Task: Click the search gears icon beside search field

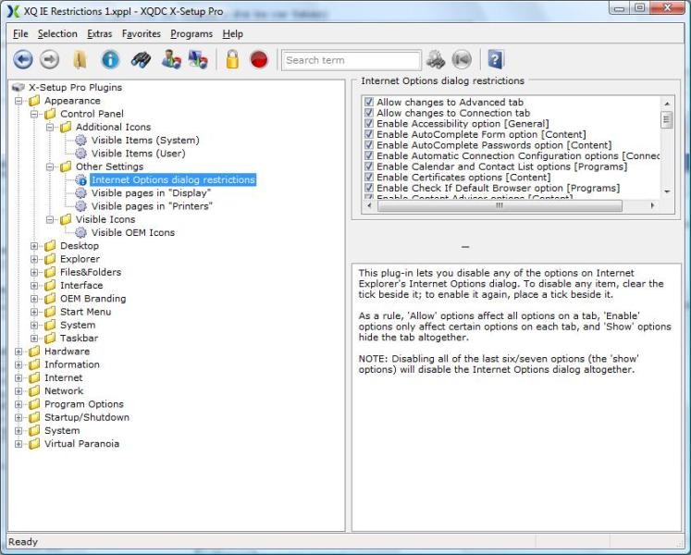Action: point(436,59)
